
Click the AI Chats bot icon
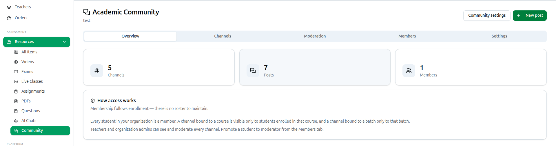[16, 121]
